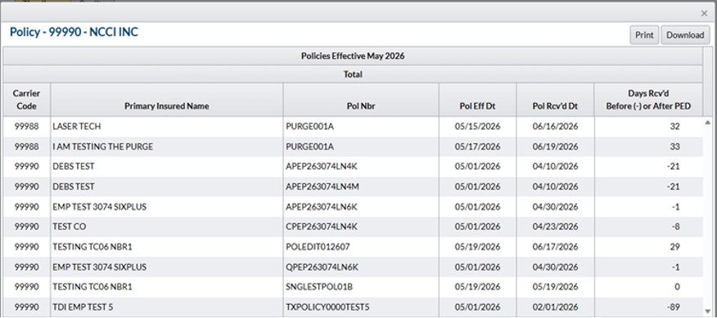Click the days value -89
The image size is (717, 318).
click(x=673, y=307)
